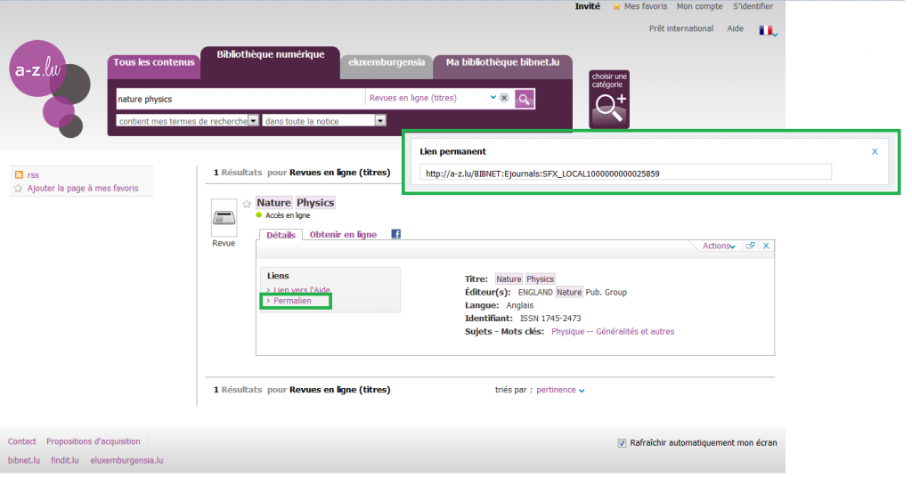The width and height of the screenshot is (912, 477).
Task: Open the choisir une catégorie search icon
Action: [609, 100]
